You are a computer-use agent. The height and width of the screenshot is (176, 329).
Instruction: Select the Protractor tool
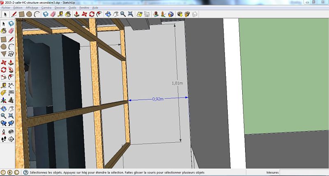coord(4,93)
